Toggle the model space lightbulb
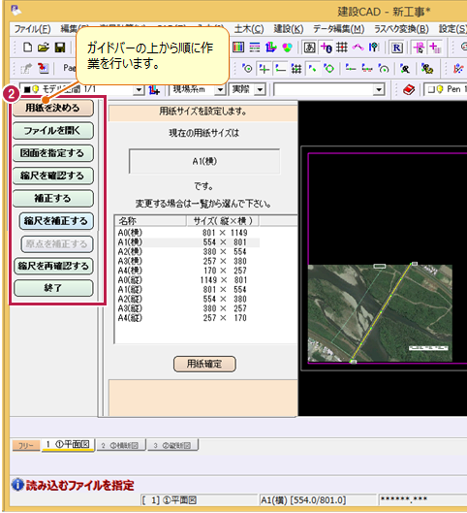 click(35, 89)
